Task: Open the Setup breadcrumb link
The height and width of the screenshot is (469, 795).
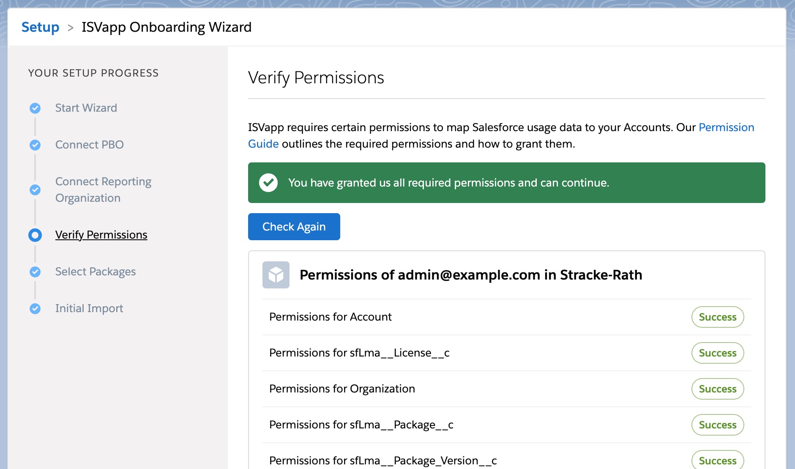Action: click(x=40, y=27)
